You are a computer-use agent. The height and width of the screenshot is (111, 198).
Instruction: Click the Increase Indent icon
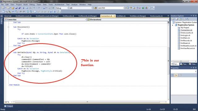[24, 12]
